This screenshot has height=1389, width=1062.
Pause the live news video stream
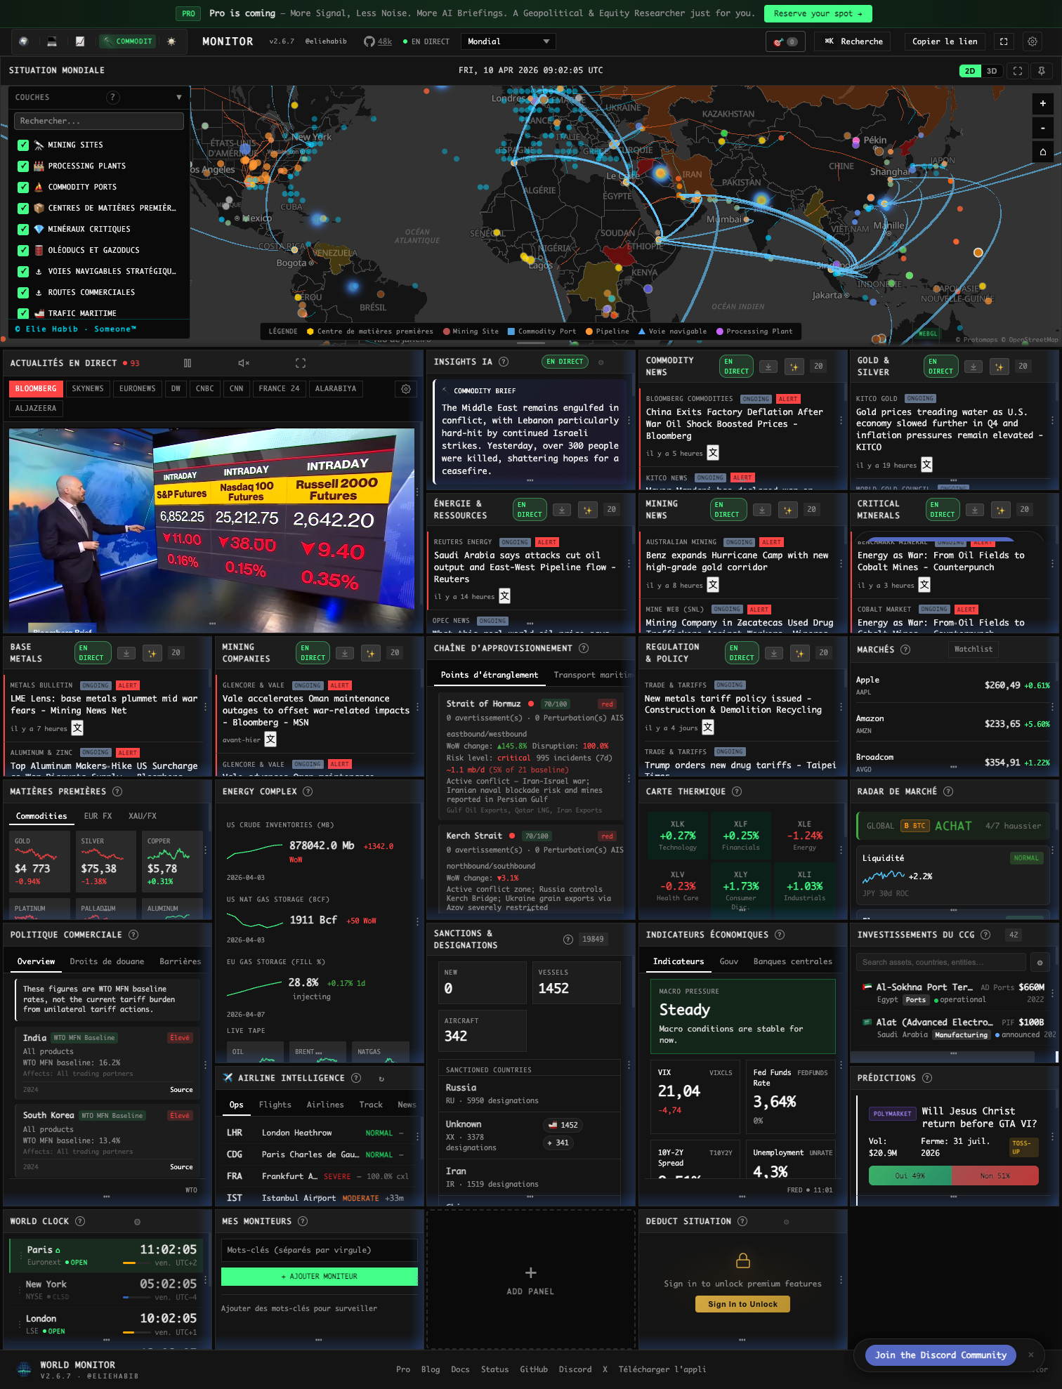point(188,363)
